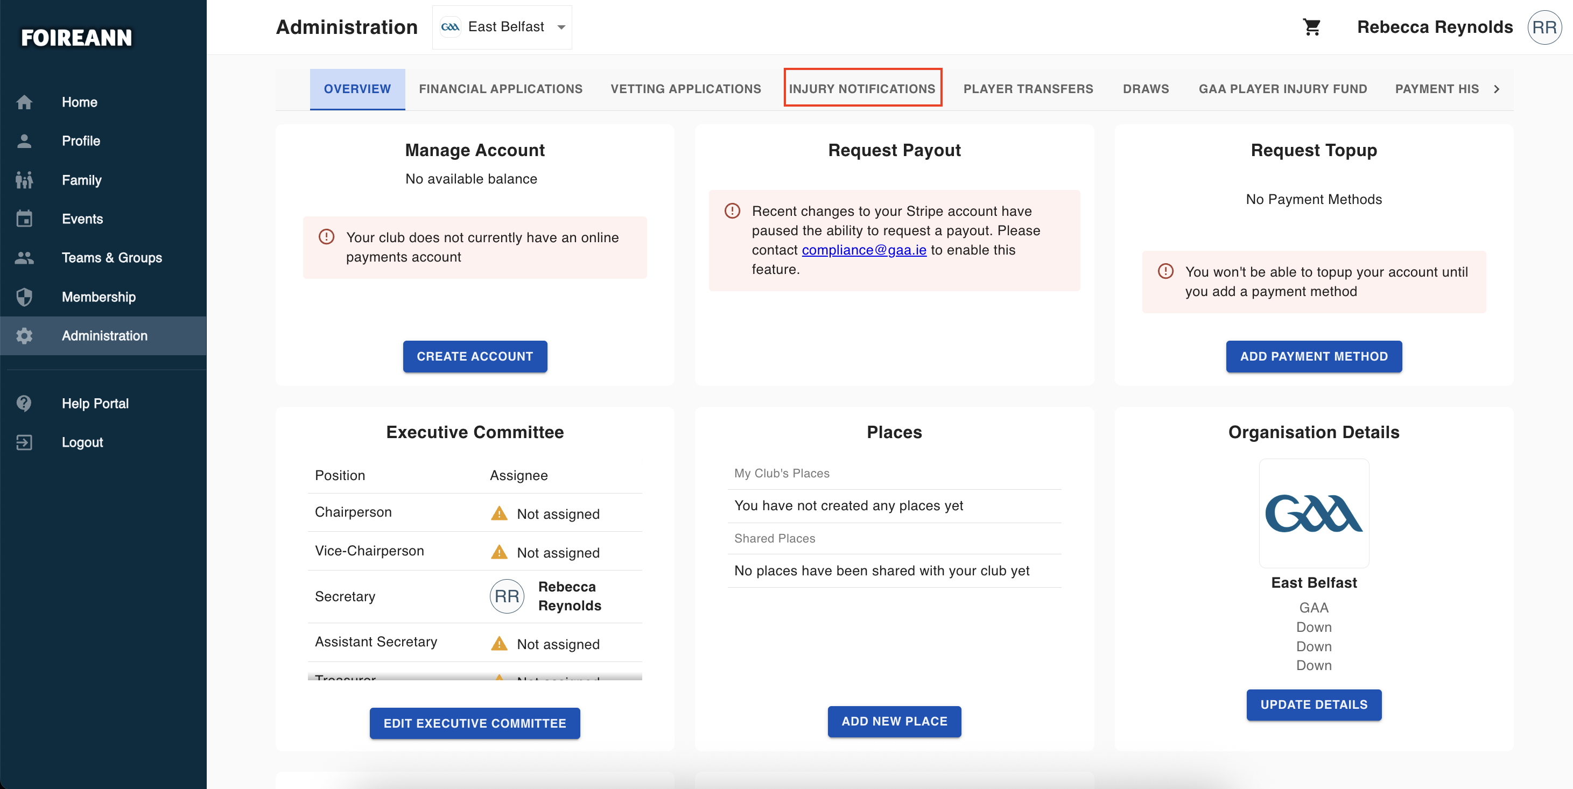
Task: Click the Secretary RR avatar
Action: (x=507, y=596)
